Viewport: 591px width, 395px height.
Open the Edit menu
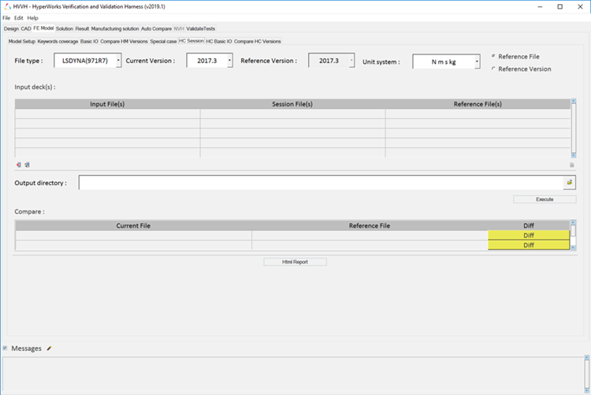pyautogui.click(x=18, y=17)
